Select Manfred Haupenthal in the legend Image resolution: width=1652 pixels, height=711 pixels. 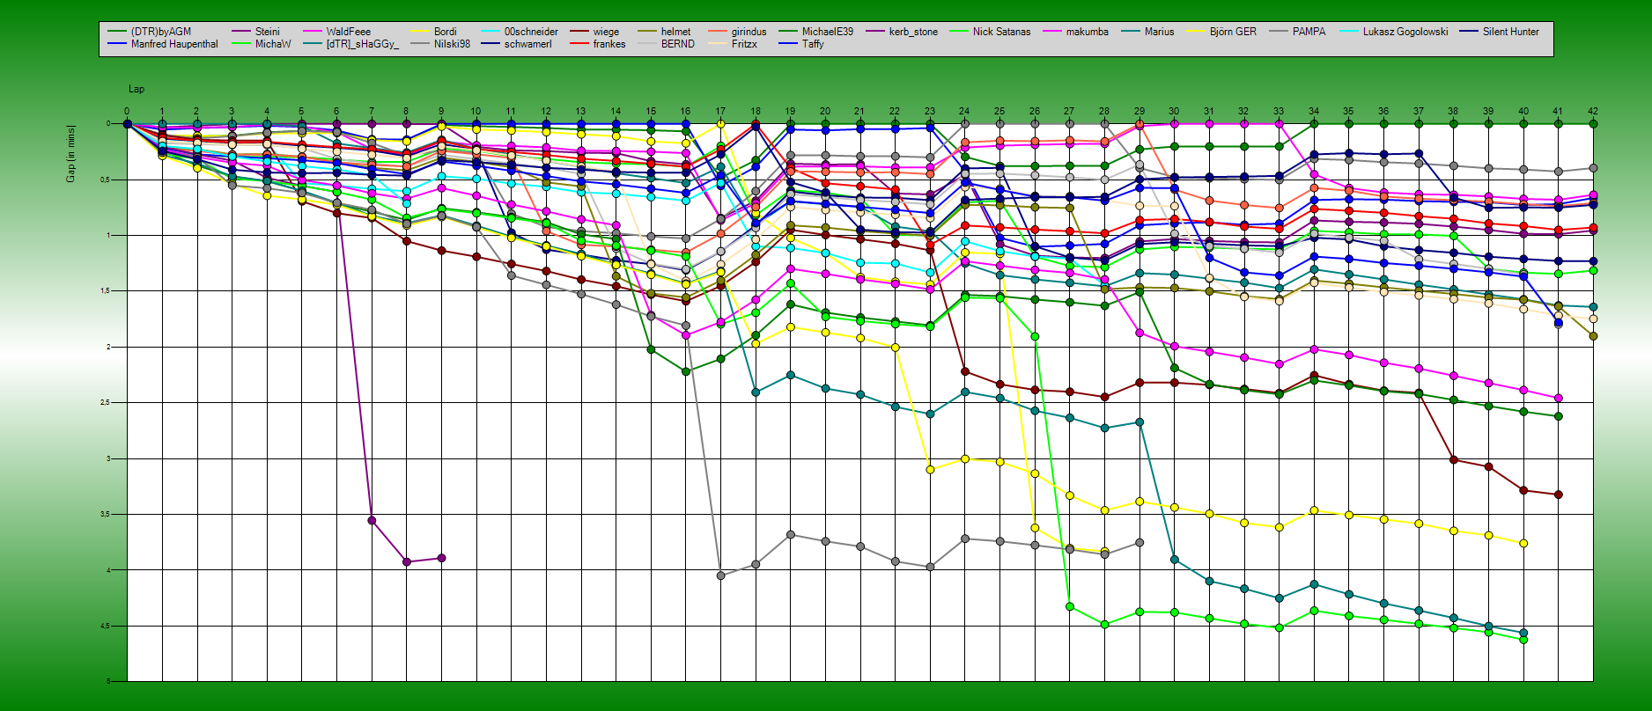pyautogui.click(x=174, y=44)
